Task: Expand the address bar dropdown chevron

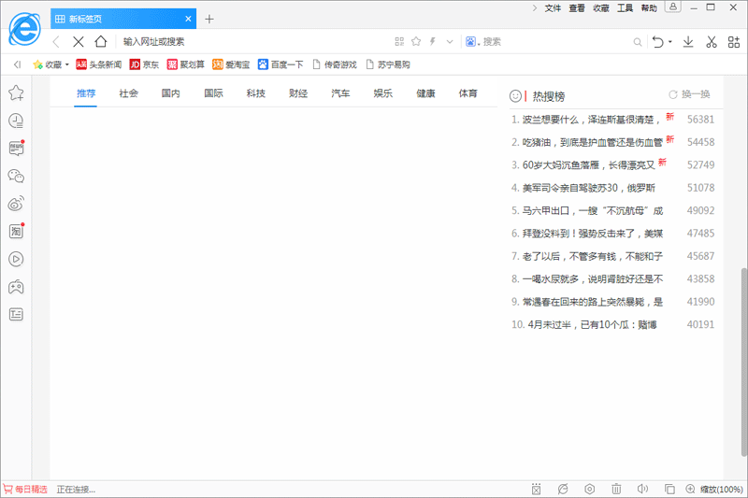Action: (450, 42)
